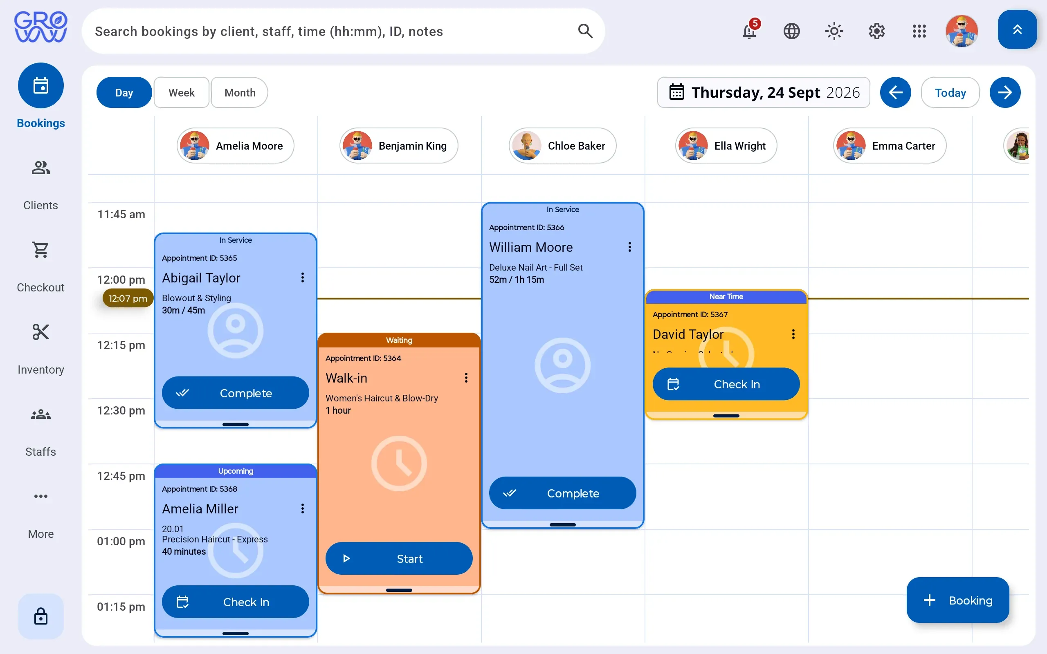The image size is (1047, 654).
Task: Switch to Day view
Action: point(124,92)
